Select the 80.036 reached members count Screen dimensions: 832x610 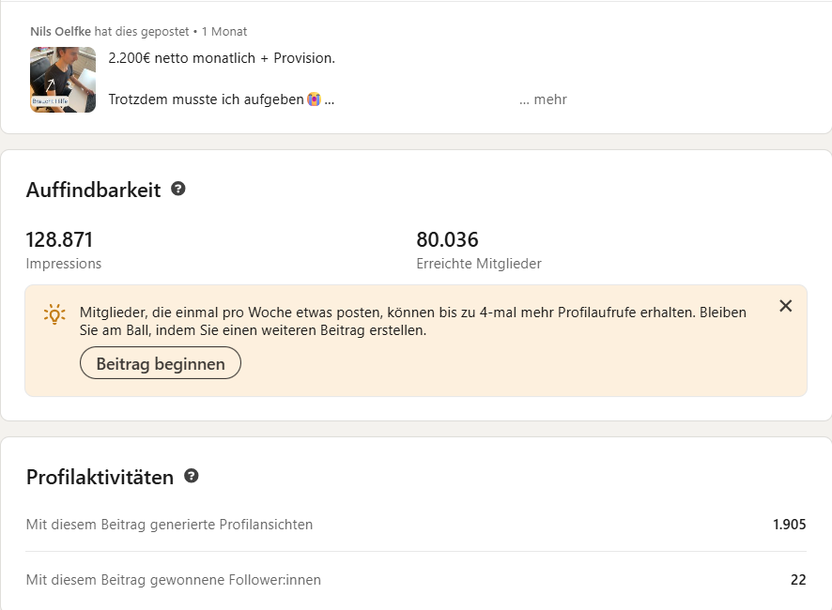pos(447,239)
